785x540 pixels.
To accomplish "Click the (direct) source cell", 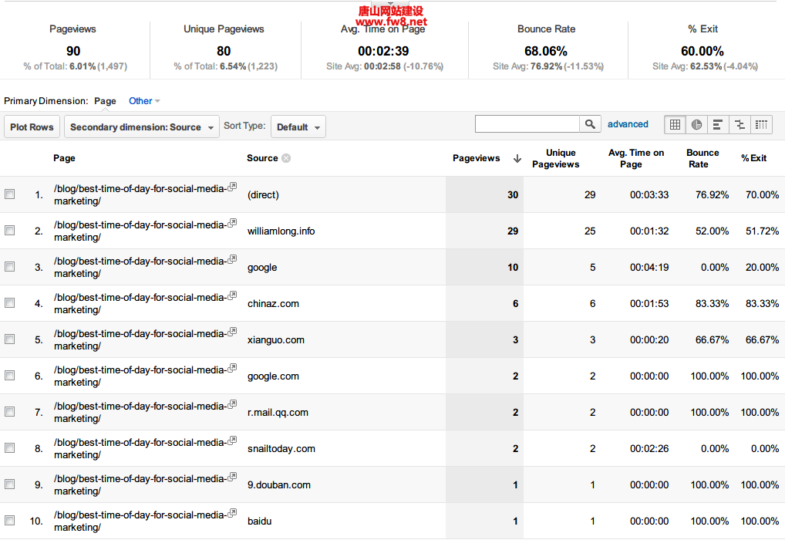I will click(263, 195).
